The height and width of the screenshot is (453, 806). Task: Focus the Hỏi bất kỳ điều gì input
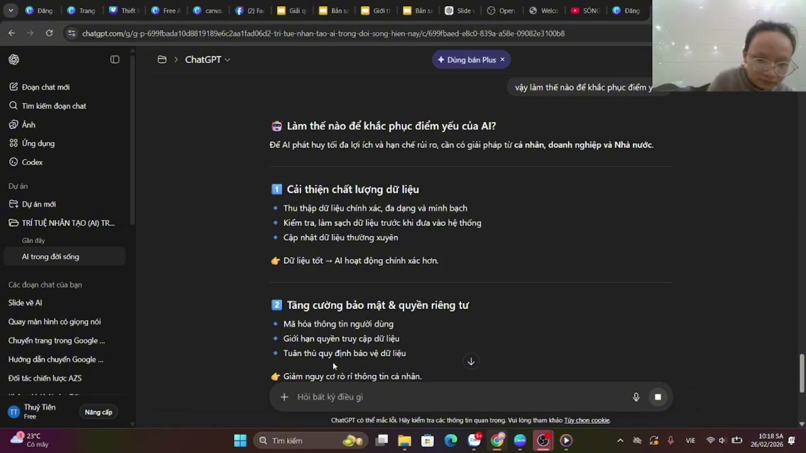460,397
